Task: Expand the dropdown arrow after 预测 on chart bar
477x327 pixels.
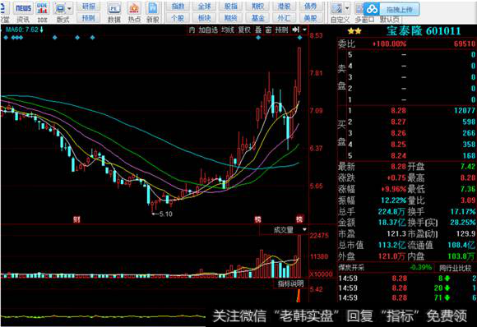Action: [x=304, y=30]
